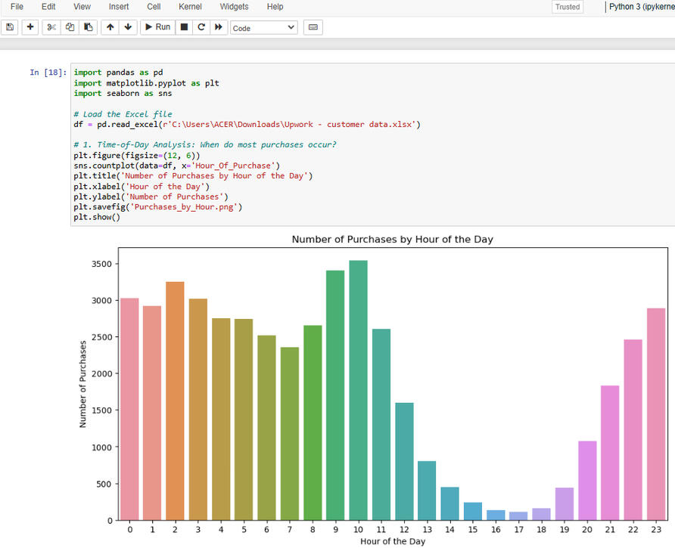Interrupt the kernel with stop icon
Viewport: 675px width, 548px height.
(184, 27)
